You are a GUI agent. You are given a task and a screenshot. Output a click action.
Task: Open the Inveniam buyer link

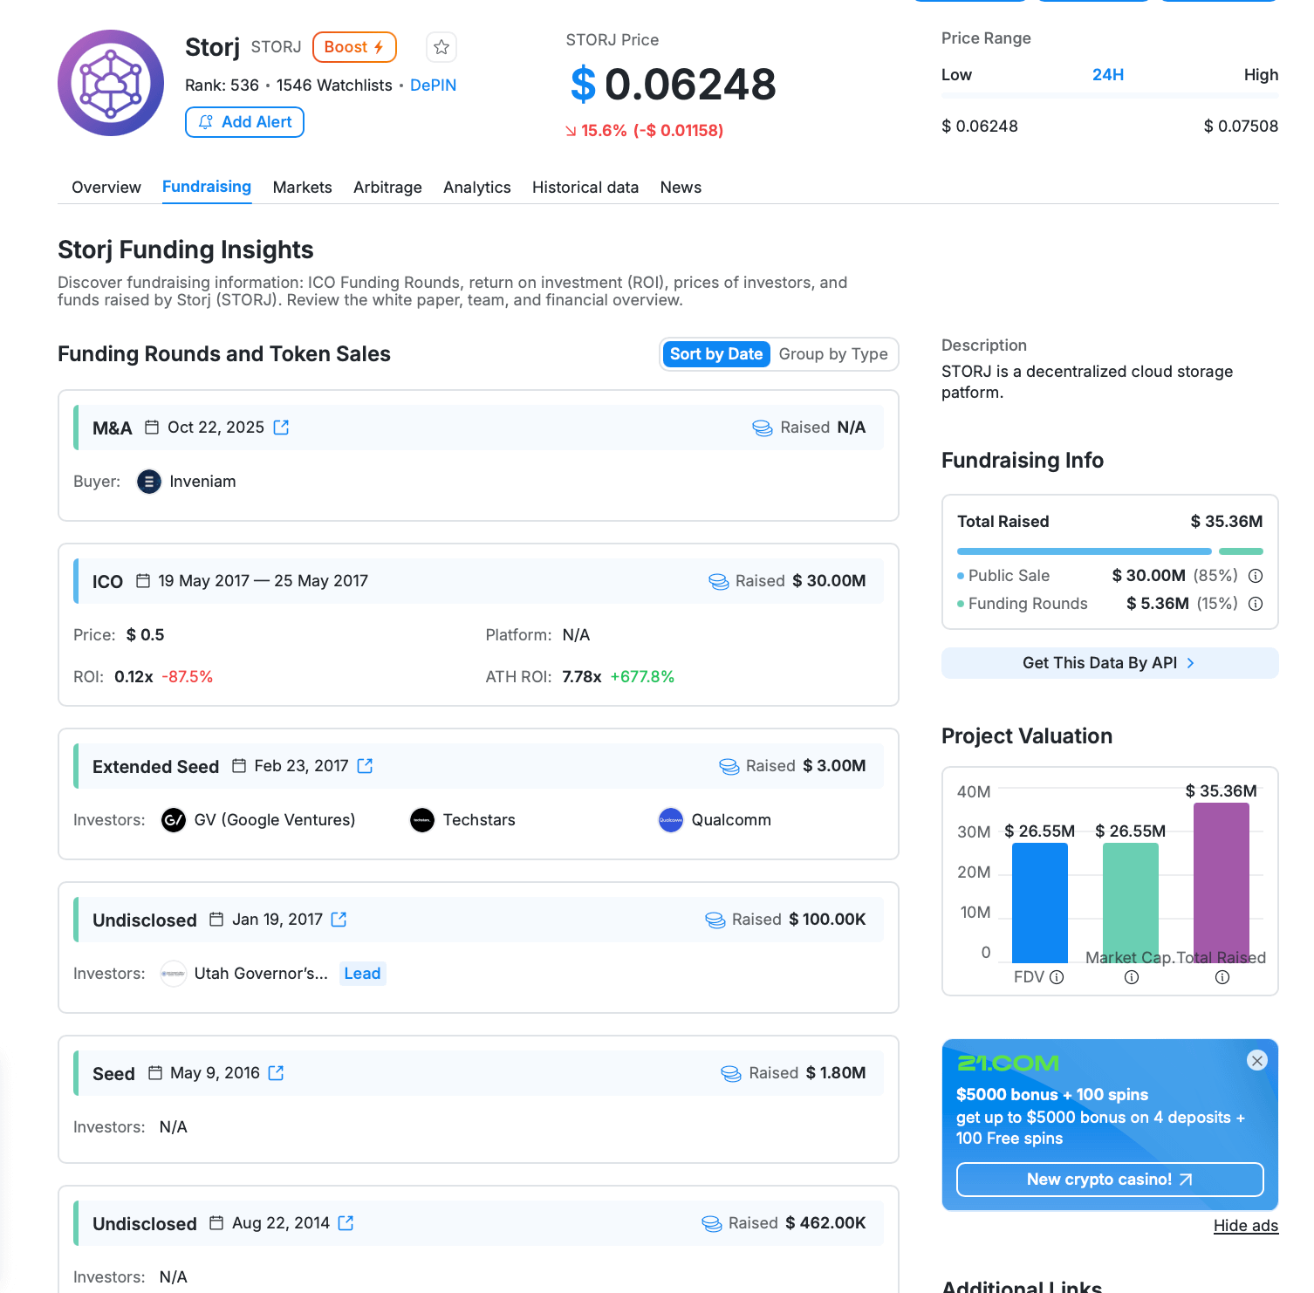tap(202, 482)
